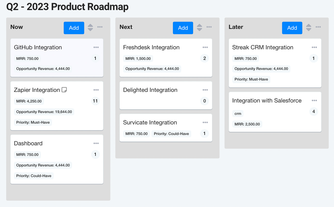Image resolution: width=334 pixels, height=207 pixels.
Task: Click the vote count 1 on Dashboard
Action: (x=95, y=154)
